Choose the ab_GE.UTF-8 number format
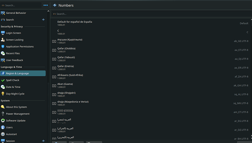 coord(150,41)
